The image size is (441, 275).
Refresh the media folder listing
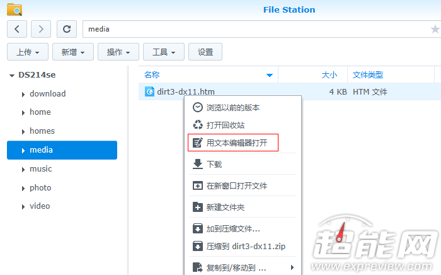point(67,29)
